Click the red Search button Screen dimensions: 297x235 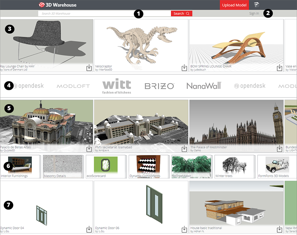tap(181, 13)
